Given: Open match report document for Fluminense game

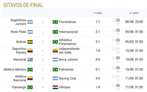Looking at the screenshot, I should pos(114,20).
